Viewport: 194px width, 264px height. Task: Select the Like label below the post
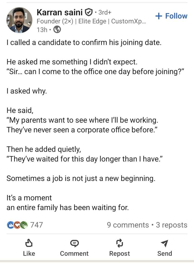pos(29,253)
